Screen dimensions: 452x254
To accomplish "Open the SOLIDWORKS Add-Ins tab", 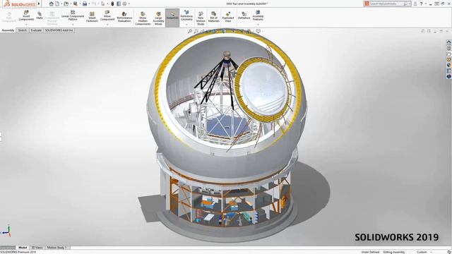I will [59, 30].
